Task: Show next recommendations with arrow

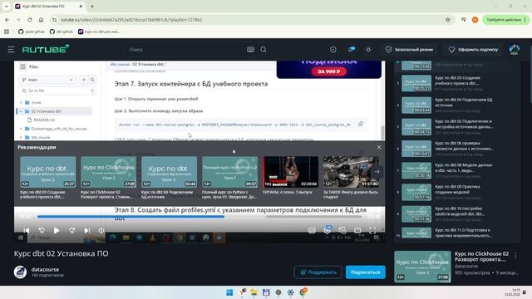Action: coord(377,172)
